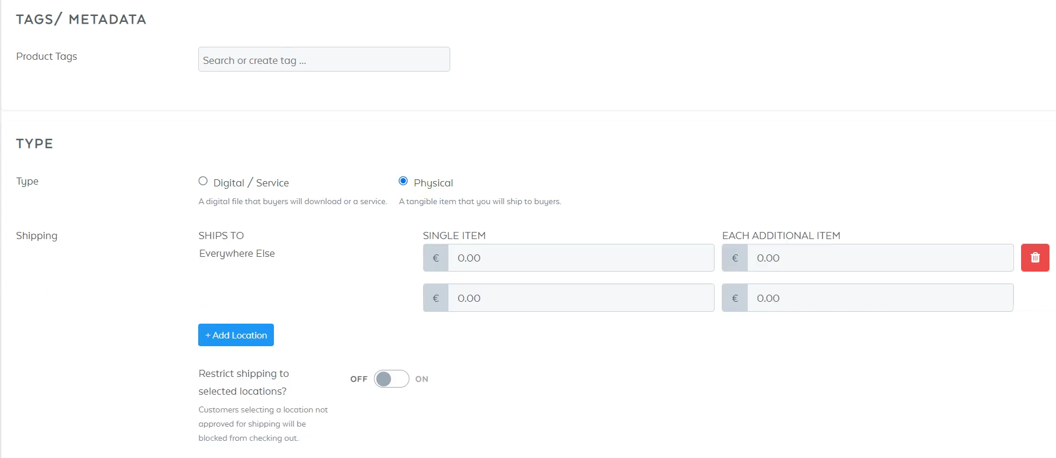Choose the Physical product type radio

click(403, 181)
